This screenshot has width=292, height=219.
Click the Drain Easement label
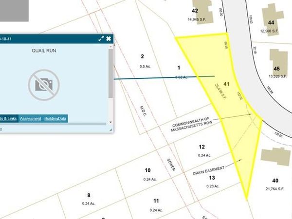[x=209, y=170]
